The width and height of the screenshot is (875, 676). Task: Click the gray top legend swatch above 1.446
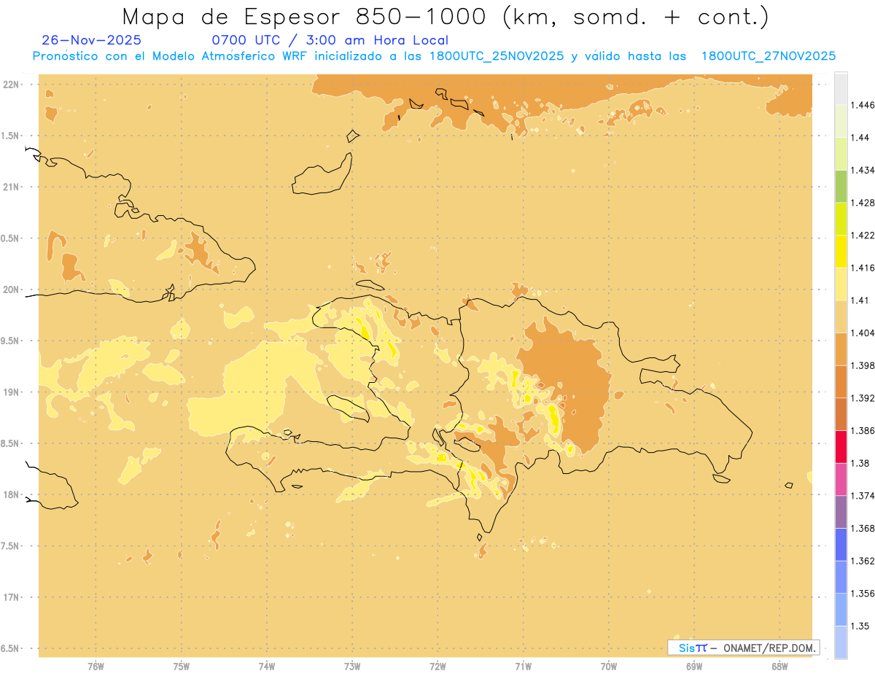pos(841,88)
